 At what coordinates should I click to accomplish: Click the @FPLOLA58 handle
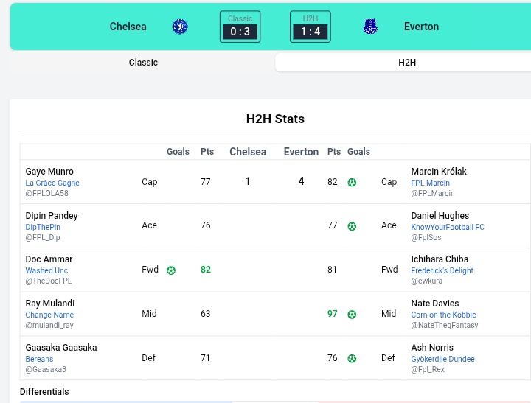46,193
